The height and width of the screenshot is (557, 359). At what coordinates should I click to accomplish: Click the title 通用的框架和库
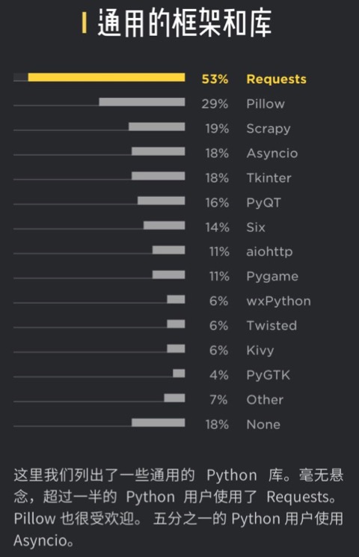[185, 23]
